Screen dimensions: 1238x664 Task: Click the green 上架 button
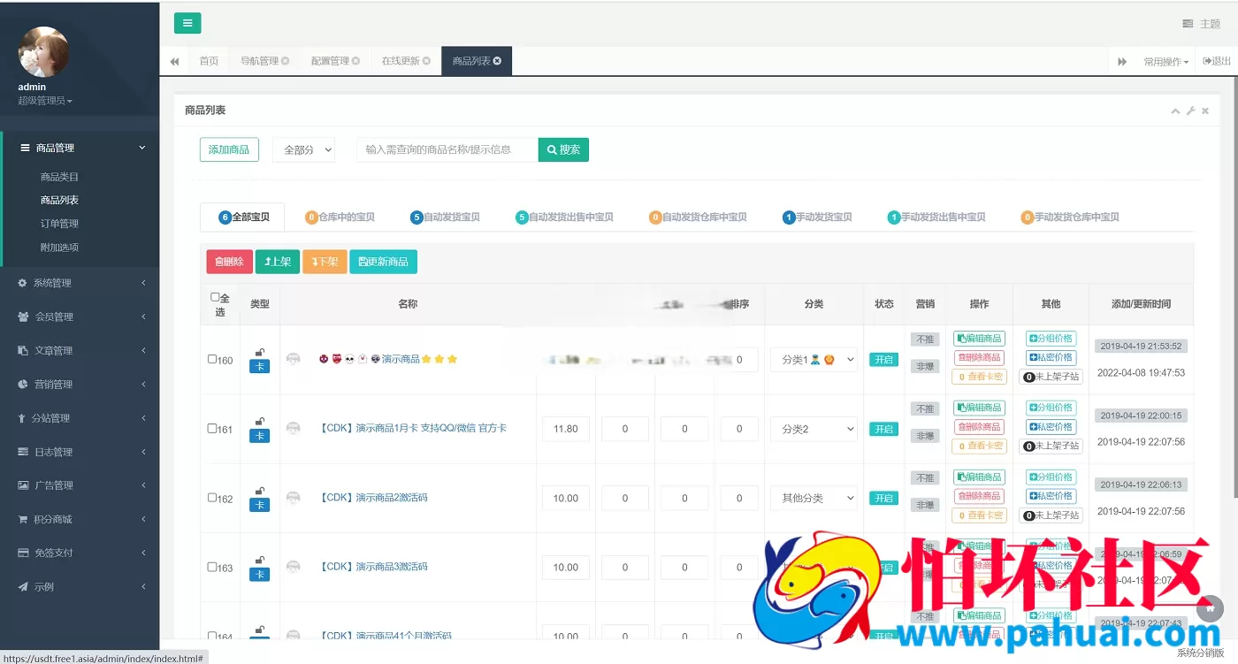(x=277, y=262)
